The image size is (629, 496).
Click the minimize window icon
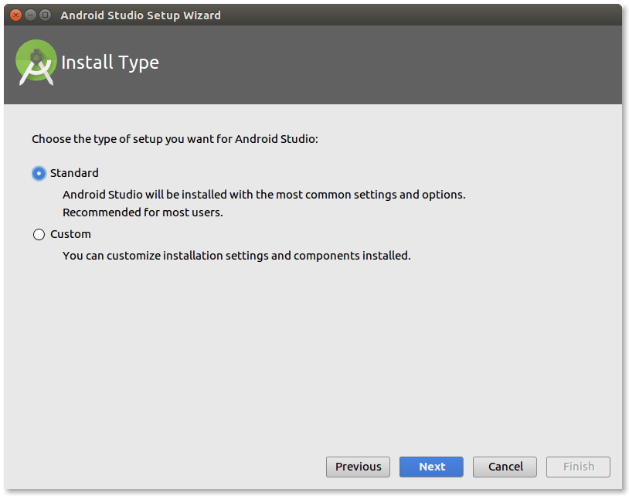(x=29, y=14)
